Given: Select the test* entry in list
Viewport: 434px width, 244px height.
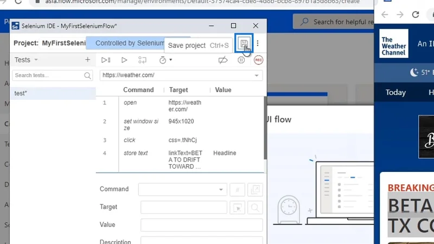Looking at the screenshot, I should (53, 93).
